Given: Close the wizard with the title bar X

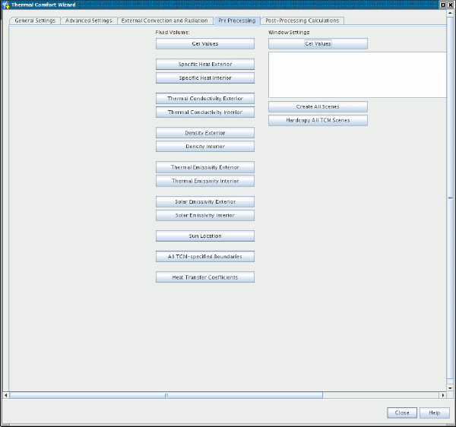Looking at the screenshot, I should 450,5.
